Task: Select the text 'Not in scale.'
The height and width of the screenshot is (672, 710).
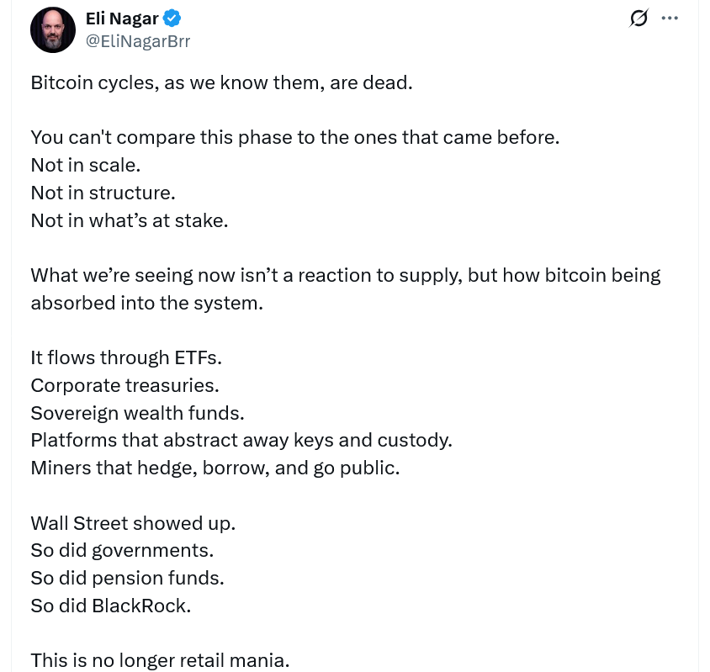Action: point(85,165)
